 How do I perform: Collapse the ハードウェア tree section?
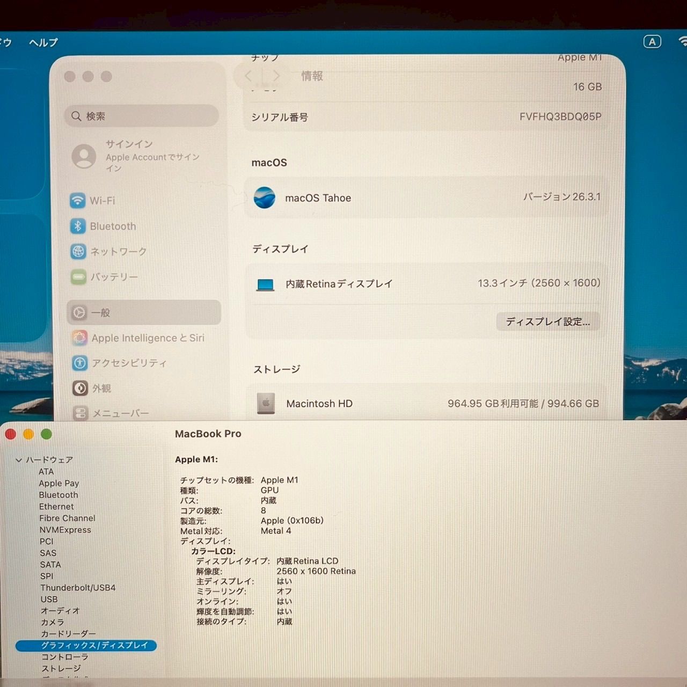point(19,460)
